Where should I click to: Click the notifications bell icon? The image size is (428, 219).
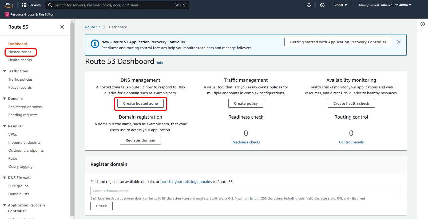click(x=309, y=5)
